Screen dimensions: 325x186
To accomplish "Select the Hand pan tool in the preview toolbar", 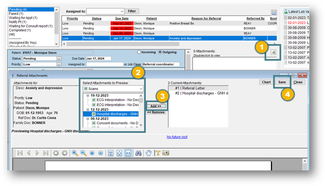I will click(148, 153).
